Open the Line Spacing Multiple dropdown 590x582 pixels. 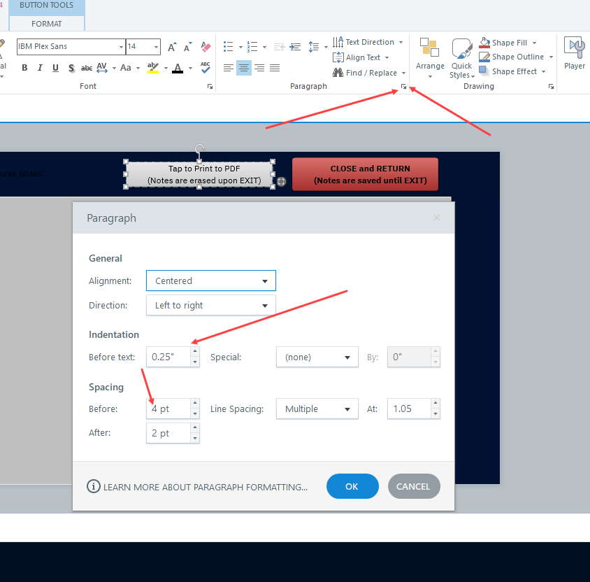317,409
